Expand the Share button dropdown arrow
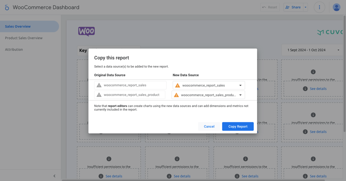Image resolution: width=346 pixels, height=181 pixels. 305,7
